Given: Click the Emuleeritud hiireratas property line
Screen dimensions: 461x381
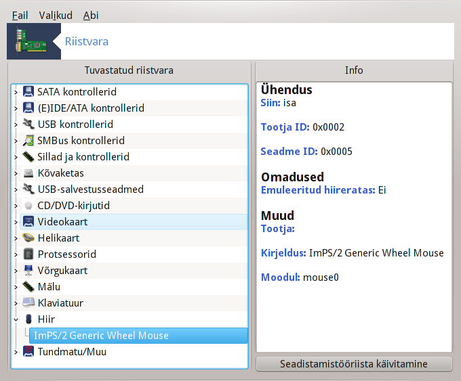Looking at the screenshot, I should click(x=323, y=190).
